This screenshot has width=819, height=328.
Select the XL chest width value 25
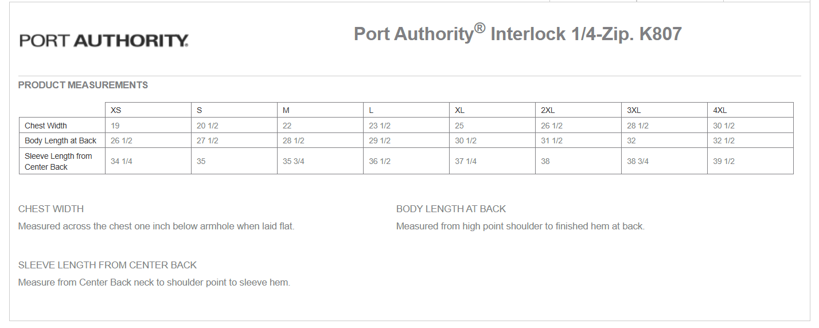(x=459, y=126)
